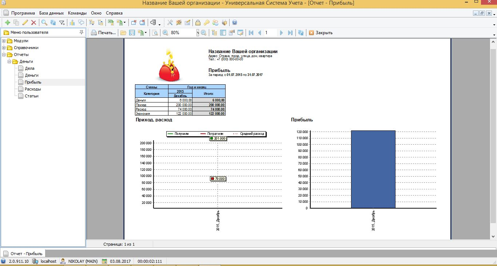Collapse the Отчеты tree node
This screenshot has height=266, width=497.
[x=4, y=55]
